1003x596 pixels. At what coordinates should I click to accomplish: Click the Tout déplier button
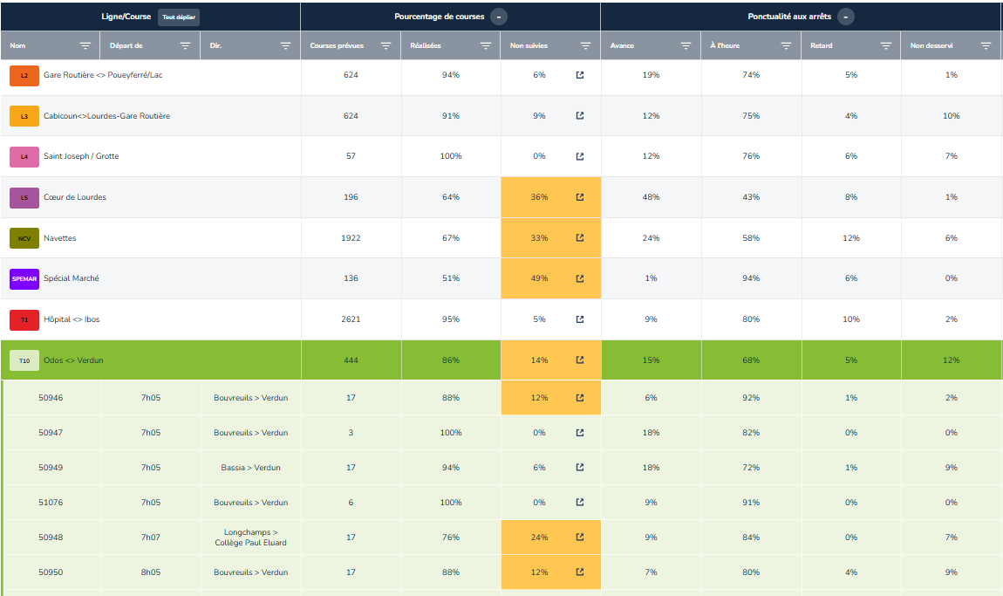(179, 17)
